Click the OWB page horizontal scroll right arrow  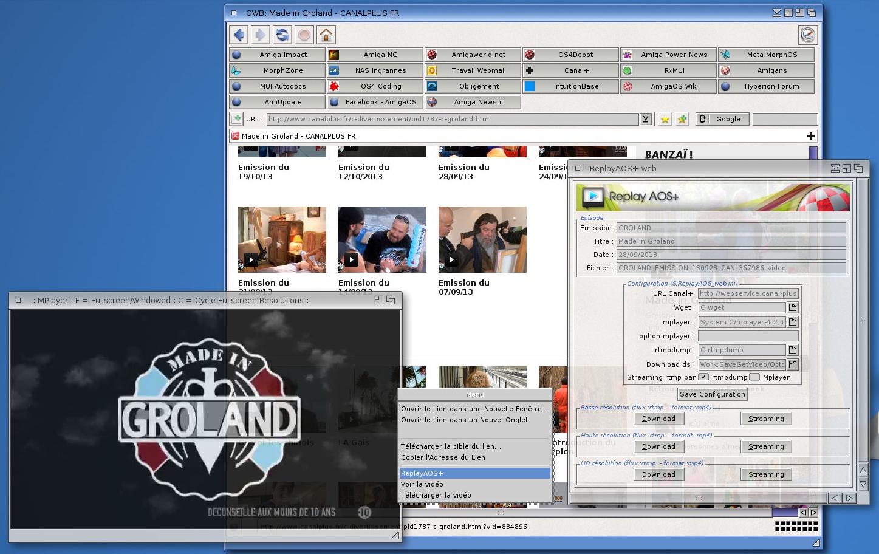pos(813,513)
